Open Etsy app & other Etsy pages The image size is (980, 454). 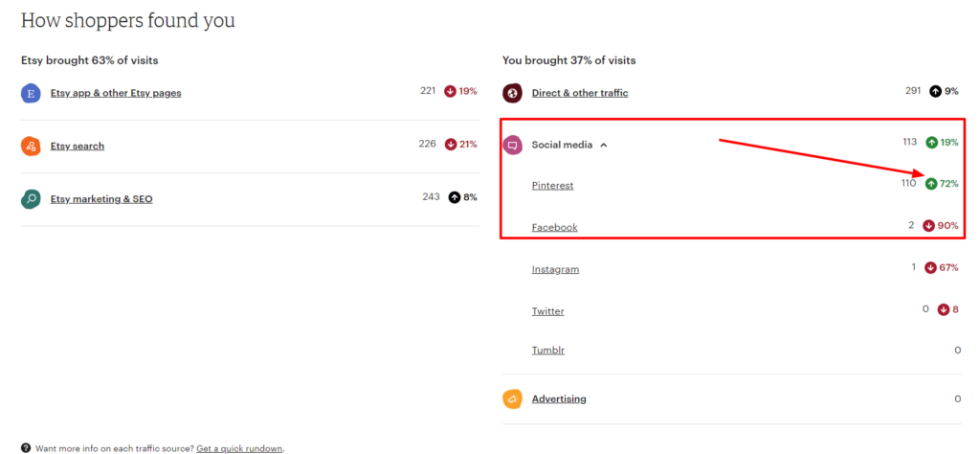pyautogui.click(x=116, y=93)
